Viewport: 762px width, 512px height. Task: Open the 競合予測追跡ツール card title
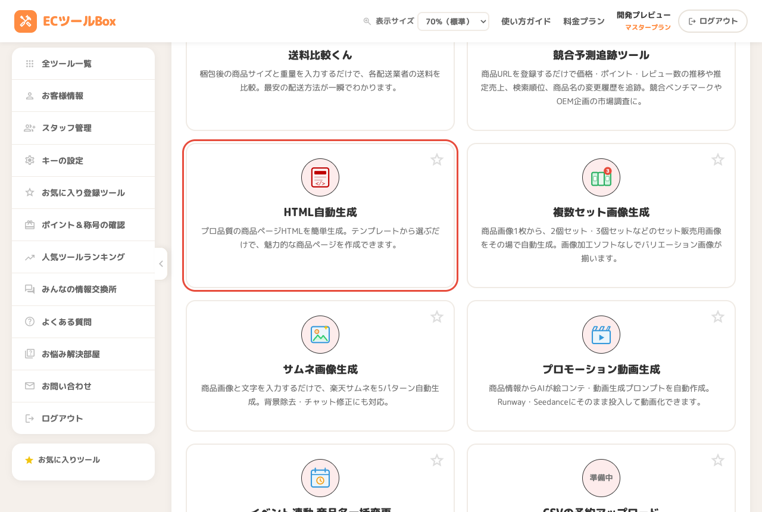601,55
